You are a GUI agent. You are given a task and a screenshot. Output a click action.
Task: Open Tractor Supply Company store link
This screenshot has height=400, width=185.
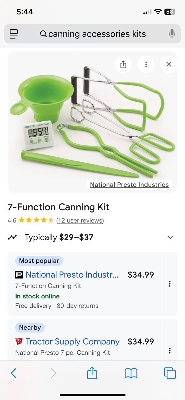[x=73, y=342]
